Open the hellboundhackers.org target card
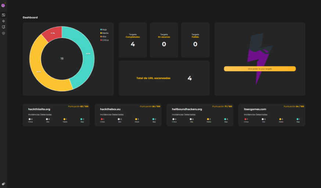The height and width of the screenshot is (188, 321). tap(200, 115)
